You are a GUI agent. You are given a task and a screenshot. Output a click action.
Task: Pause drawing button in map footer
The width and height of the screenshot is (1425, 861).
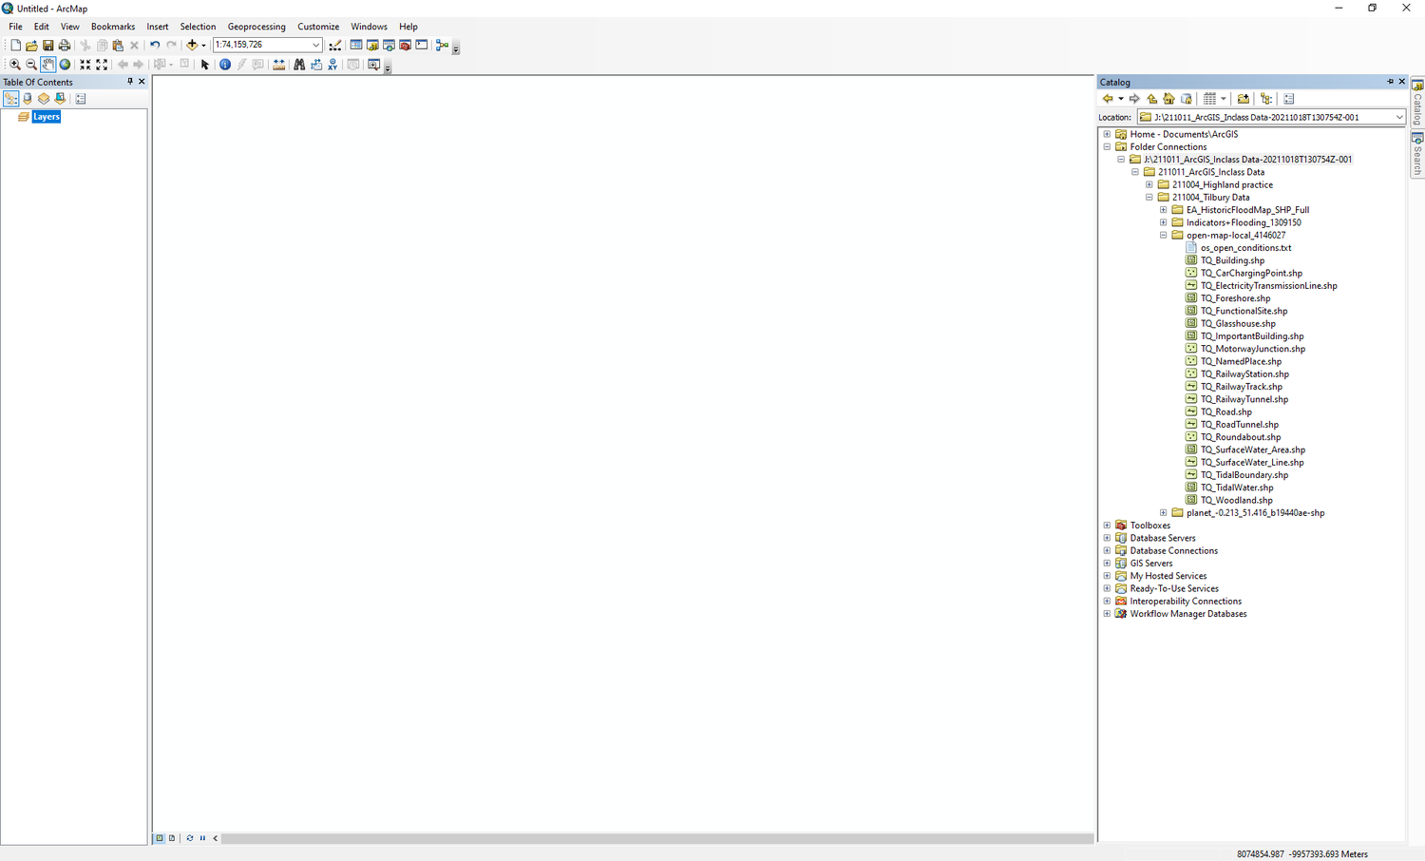pyautogui.click(x=202, y=838)
